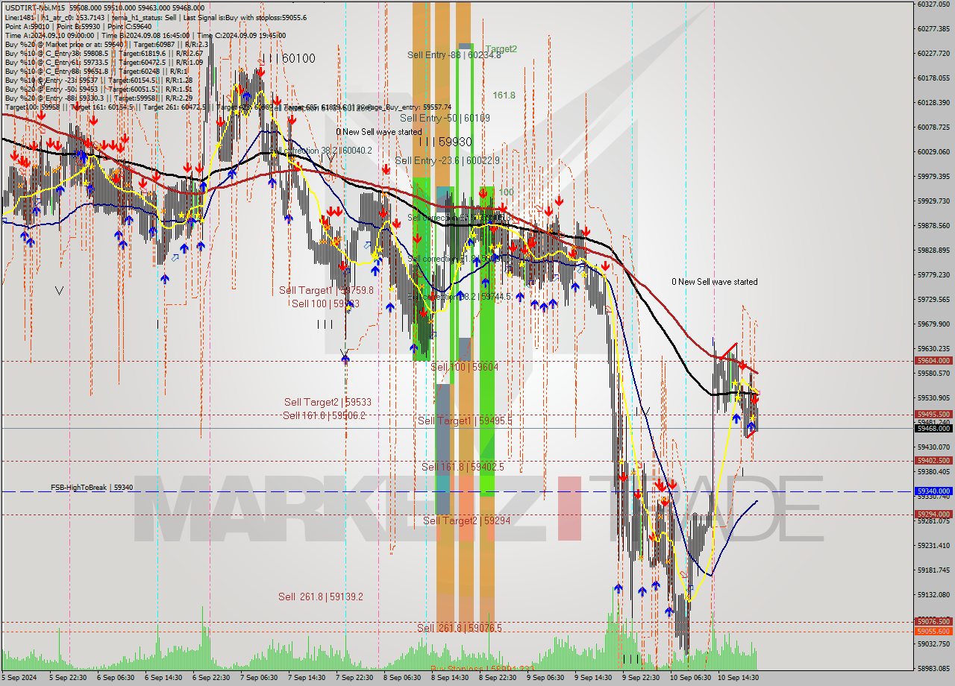The height and width of the screenshot is (686, 955).
Task: Click the blue 59340.000 price tag
Action: pyautogui.click(x=933, y=491)
